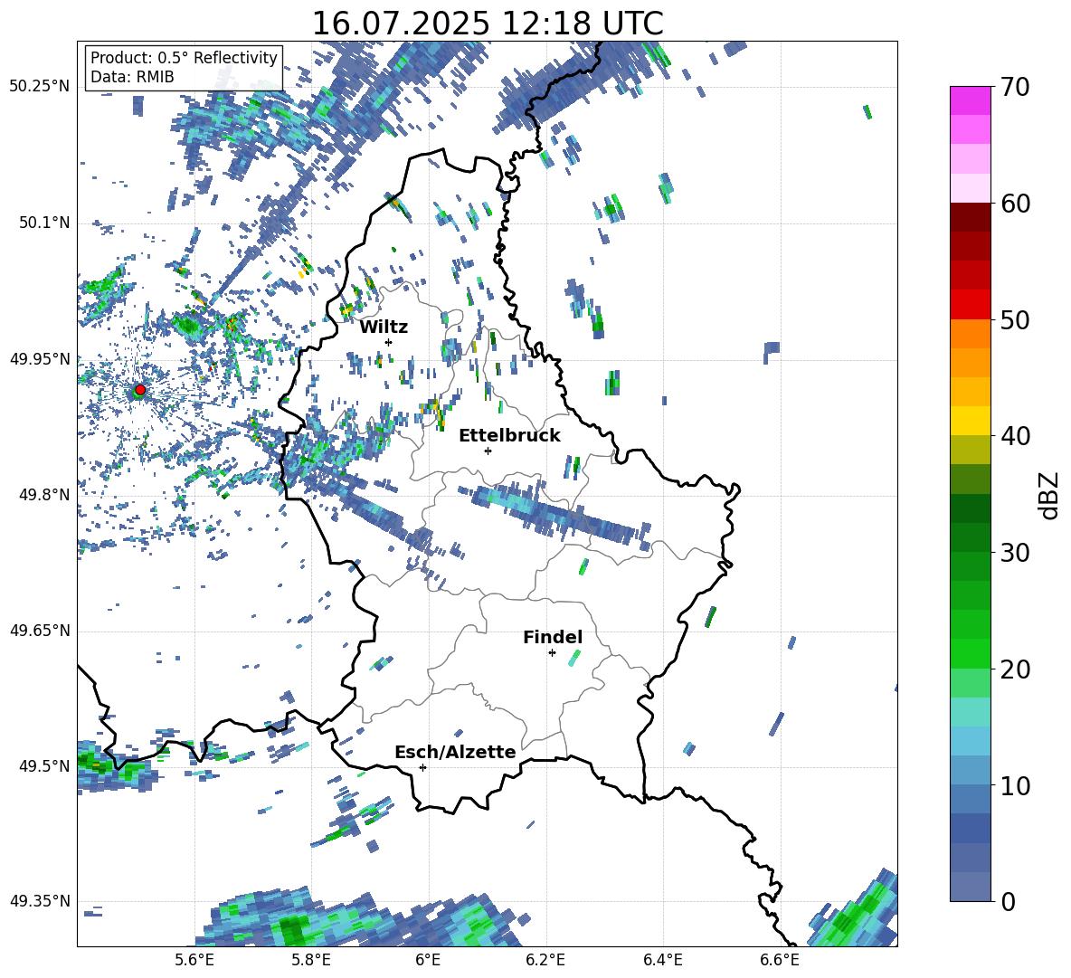Click the long echo band south of Ettelbruck

(554, 514)
